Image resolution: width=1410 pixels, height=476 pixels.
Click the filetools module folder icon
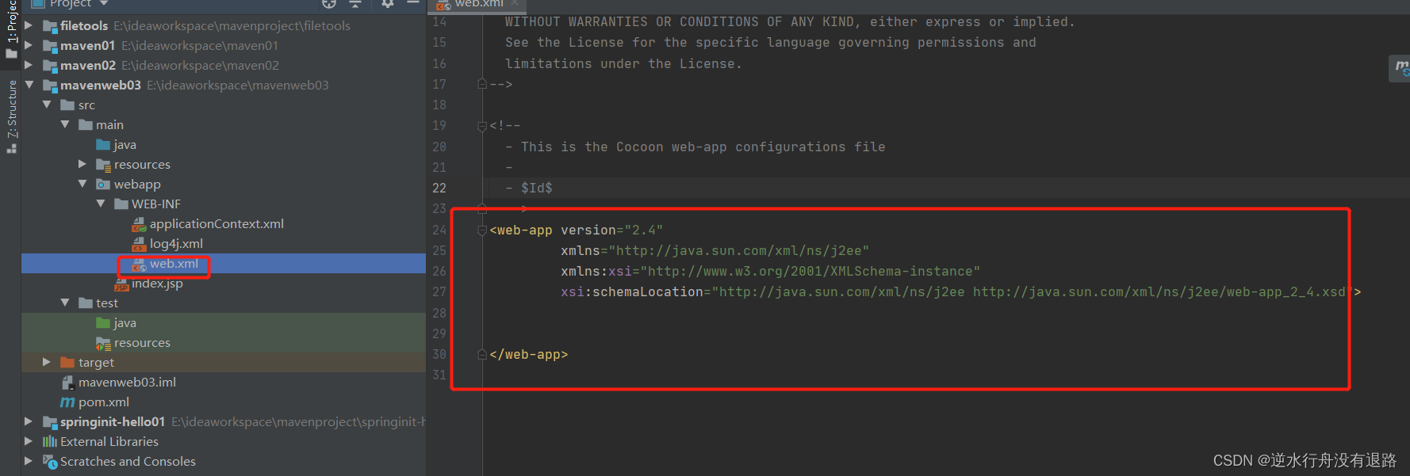50,26
